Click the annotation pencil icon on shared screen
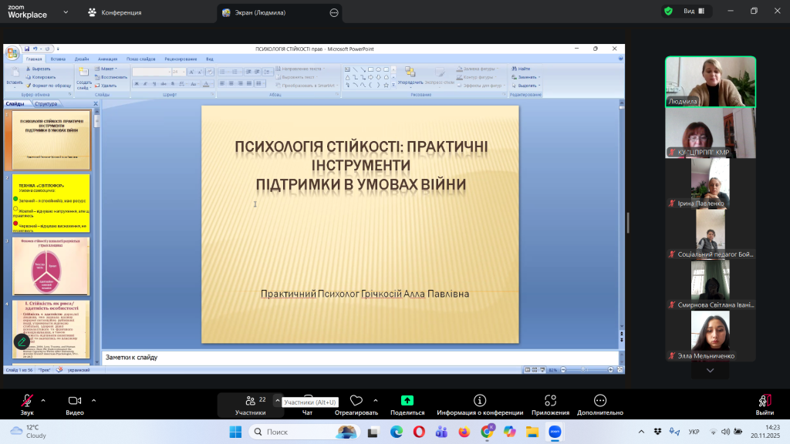 22,341
